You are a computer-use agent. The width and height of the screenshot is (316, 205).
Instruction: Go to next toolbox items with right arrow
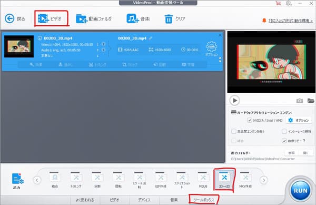(264, 180)
